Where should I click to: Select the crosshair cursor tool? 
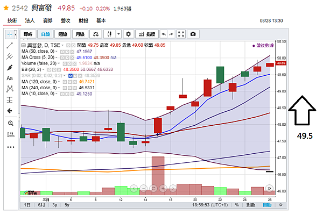click(x=10, y=34)
